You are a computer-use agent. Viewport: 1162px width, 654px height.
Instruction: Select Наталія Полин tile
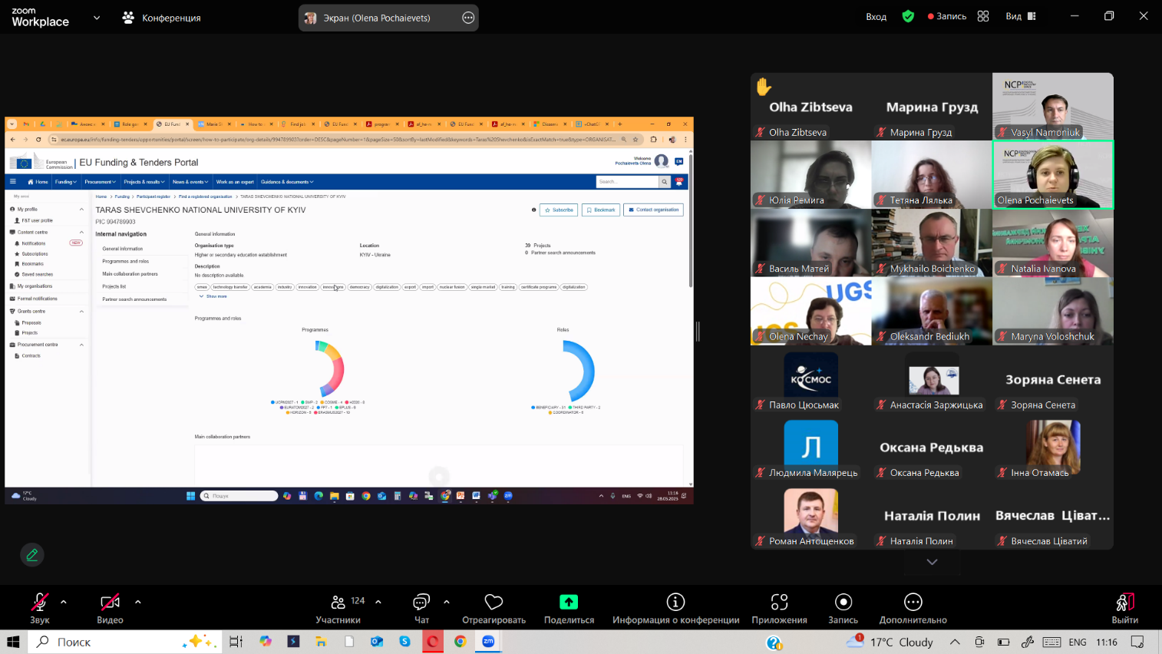932,516
